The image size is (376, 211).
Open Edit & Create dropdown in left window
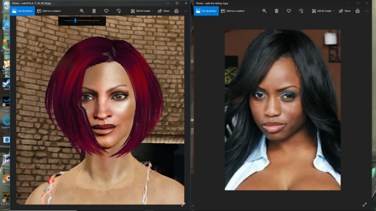pos(142,11)
